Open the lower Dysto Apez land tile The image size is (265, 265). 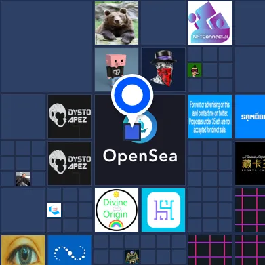coord(70,163)
